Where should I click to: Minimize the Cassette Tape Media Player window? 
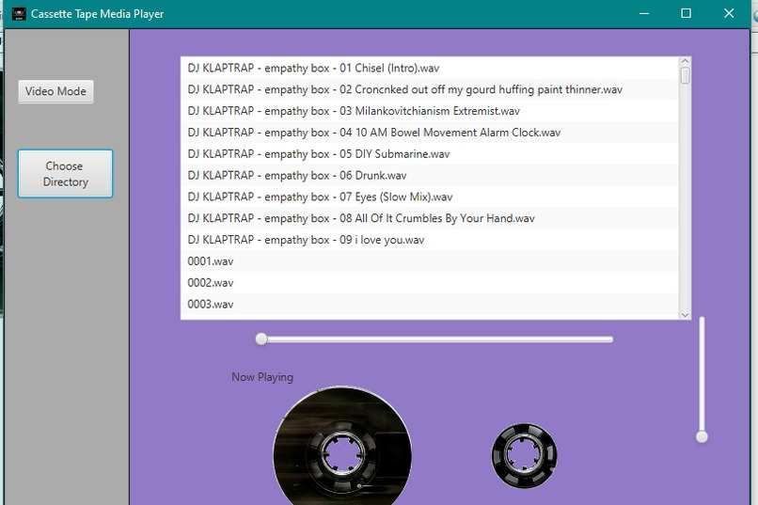point(644,13)
